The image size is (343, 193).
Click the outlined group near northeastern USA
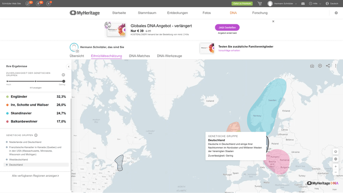pyautogui.click(x=120, y=163)
